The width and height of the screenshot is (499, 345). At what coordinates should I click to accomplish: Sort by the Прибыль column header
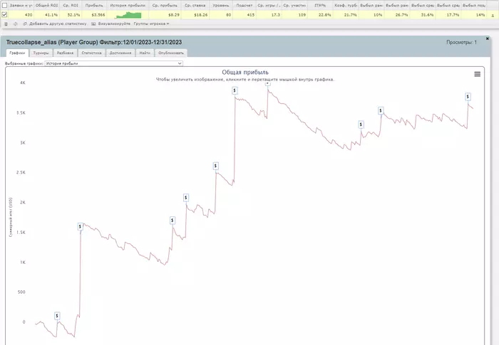(94, 6)
